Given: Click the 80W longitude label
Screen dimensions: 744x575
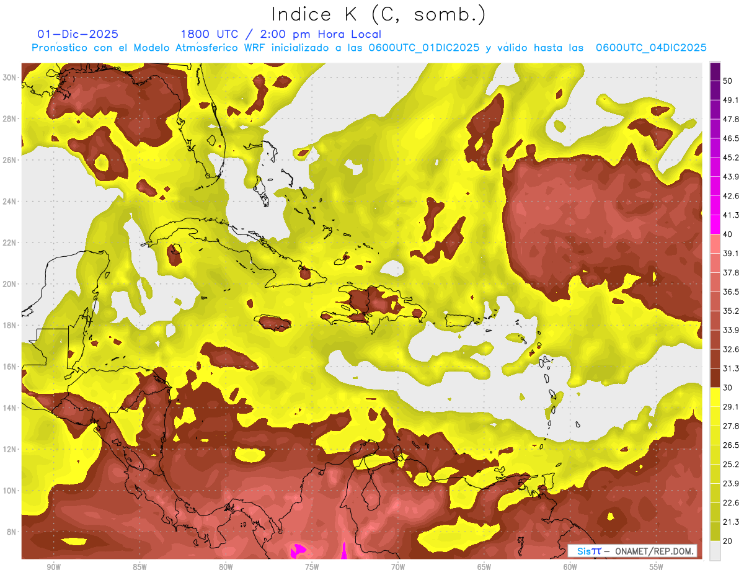Looking at the screenshot, I should pyautogui.click(x=226, y=567).
